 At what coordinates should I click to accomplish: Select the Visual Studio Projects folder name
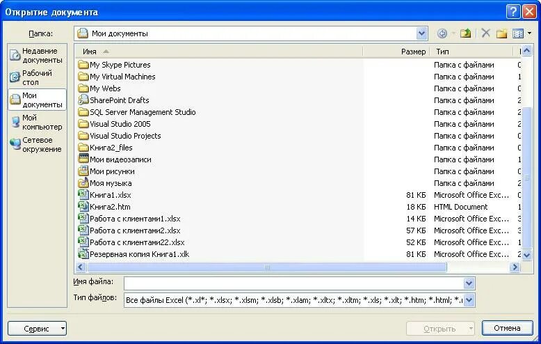[125, 136]
